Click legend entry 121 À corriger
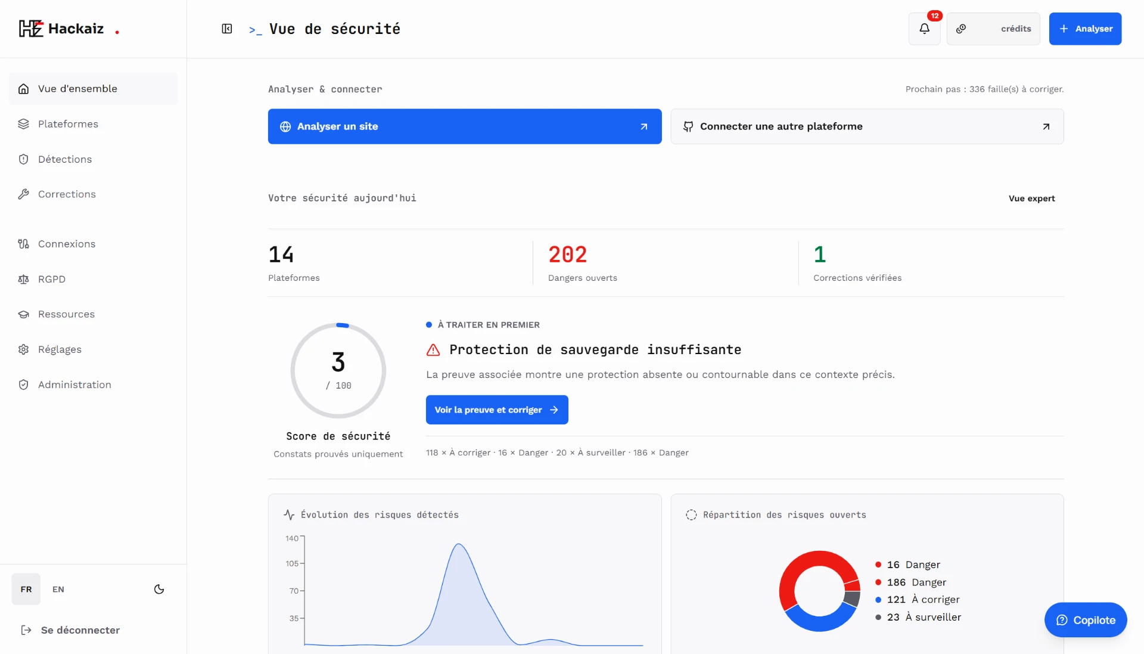 point(918,600)
